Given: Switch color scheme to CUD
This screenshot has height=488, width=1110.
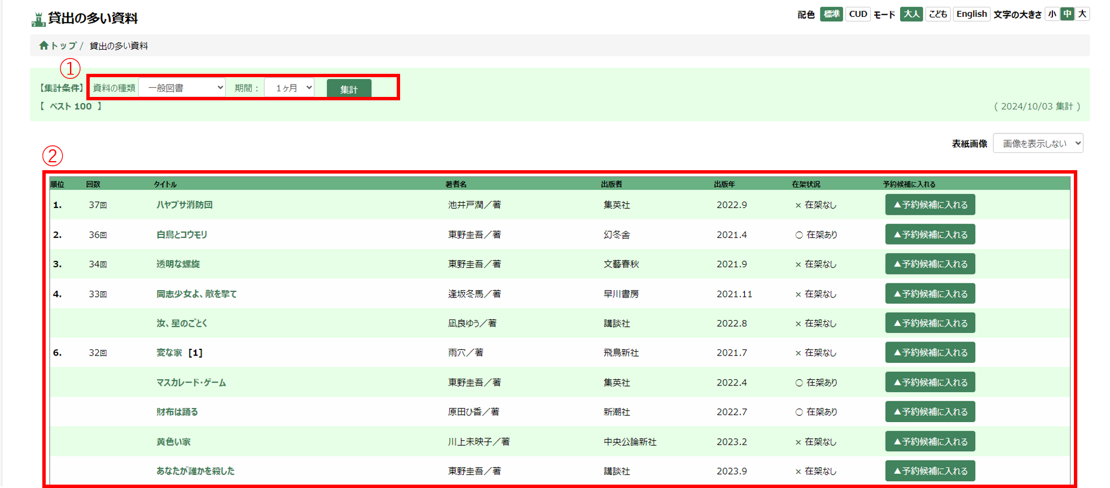Looking at the screenshot, I should pyautogui.click(x=858, y=14).
